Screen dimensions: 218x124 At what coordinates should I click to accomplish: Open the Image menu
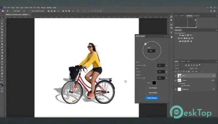click(12, 8)
